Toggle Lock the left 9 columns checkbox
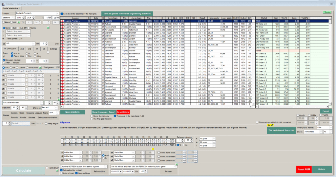 (62, 14)
